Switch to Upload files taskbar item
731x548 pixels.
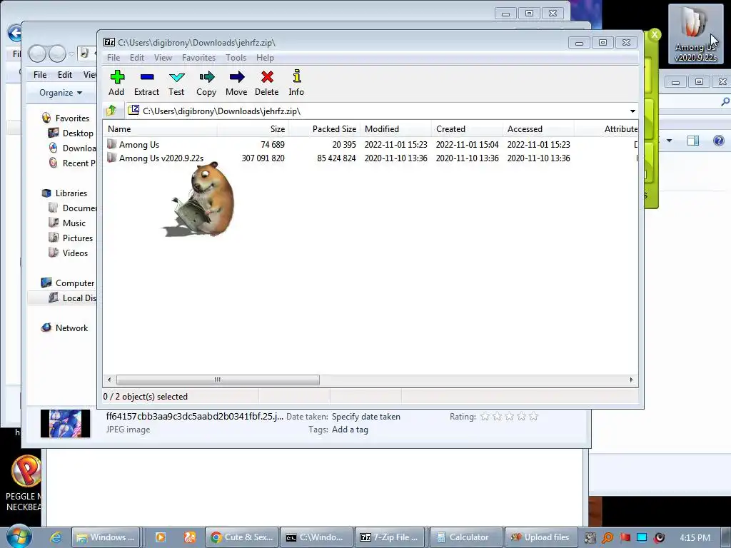click(x=541, y=537)
